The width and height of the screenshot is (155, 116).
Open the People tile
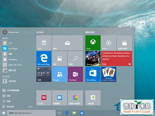60,74
